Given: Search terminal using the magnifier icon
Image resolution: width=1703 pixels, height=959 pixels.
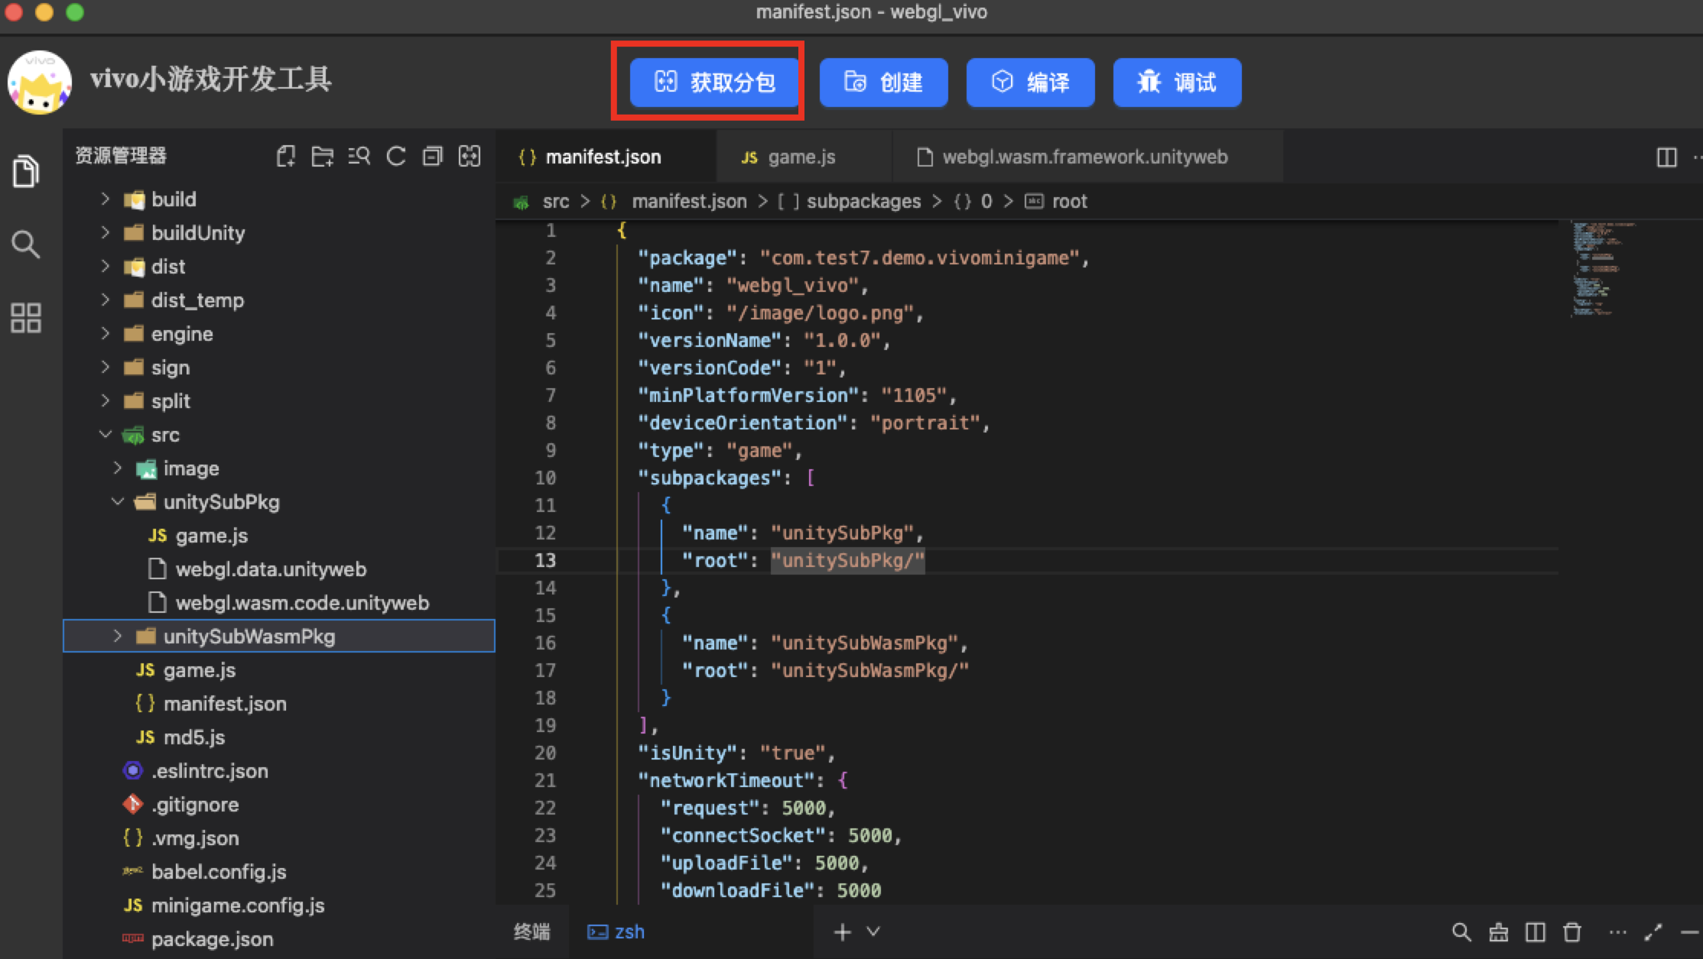Looking at the screenshot, I should pyautogui.click(x=1461, y=932).
